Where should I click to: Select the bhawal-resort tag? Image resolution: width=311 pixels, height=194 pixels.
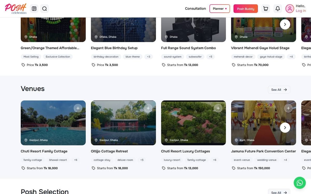tap(58, 160)
